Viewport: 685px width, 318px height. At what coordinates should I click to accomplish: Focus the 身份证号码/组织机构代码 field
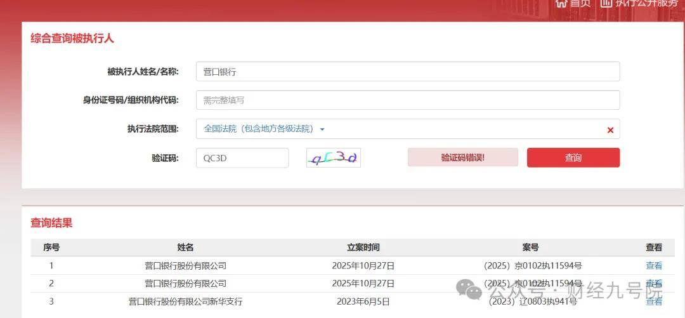tap(407, 100)
